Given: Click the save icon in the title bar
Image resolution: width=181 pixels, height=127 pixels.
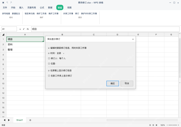Looking at the screenshot, I should click(3, 2).
